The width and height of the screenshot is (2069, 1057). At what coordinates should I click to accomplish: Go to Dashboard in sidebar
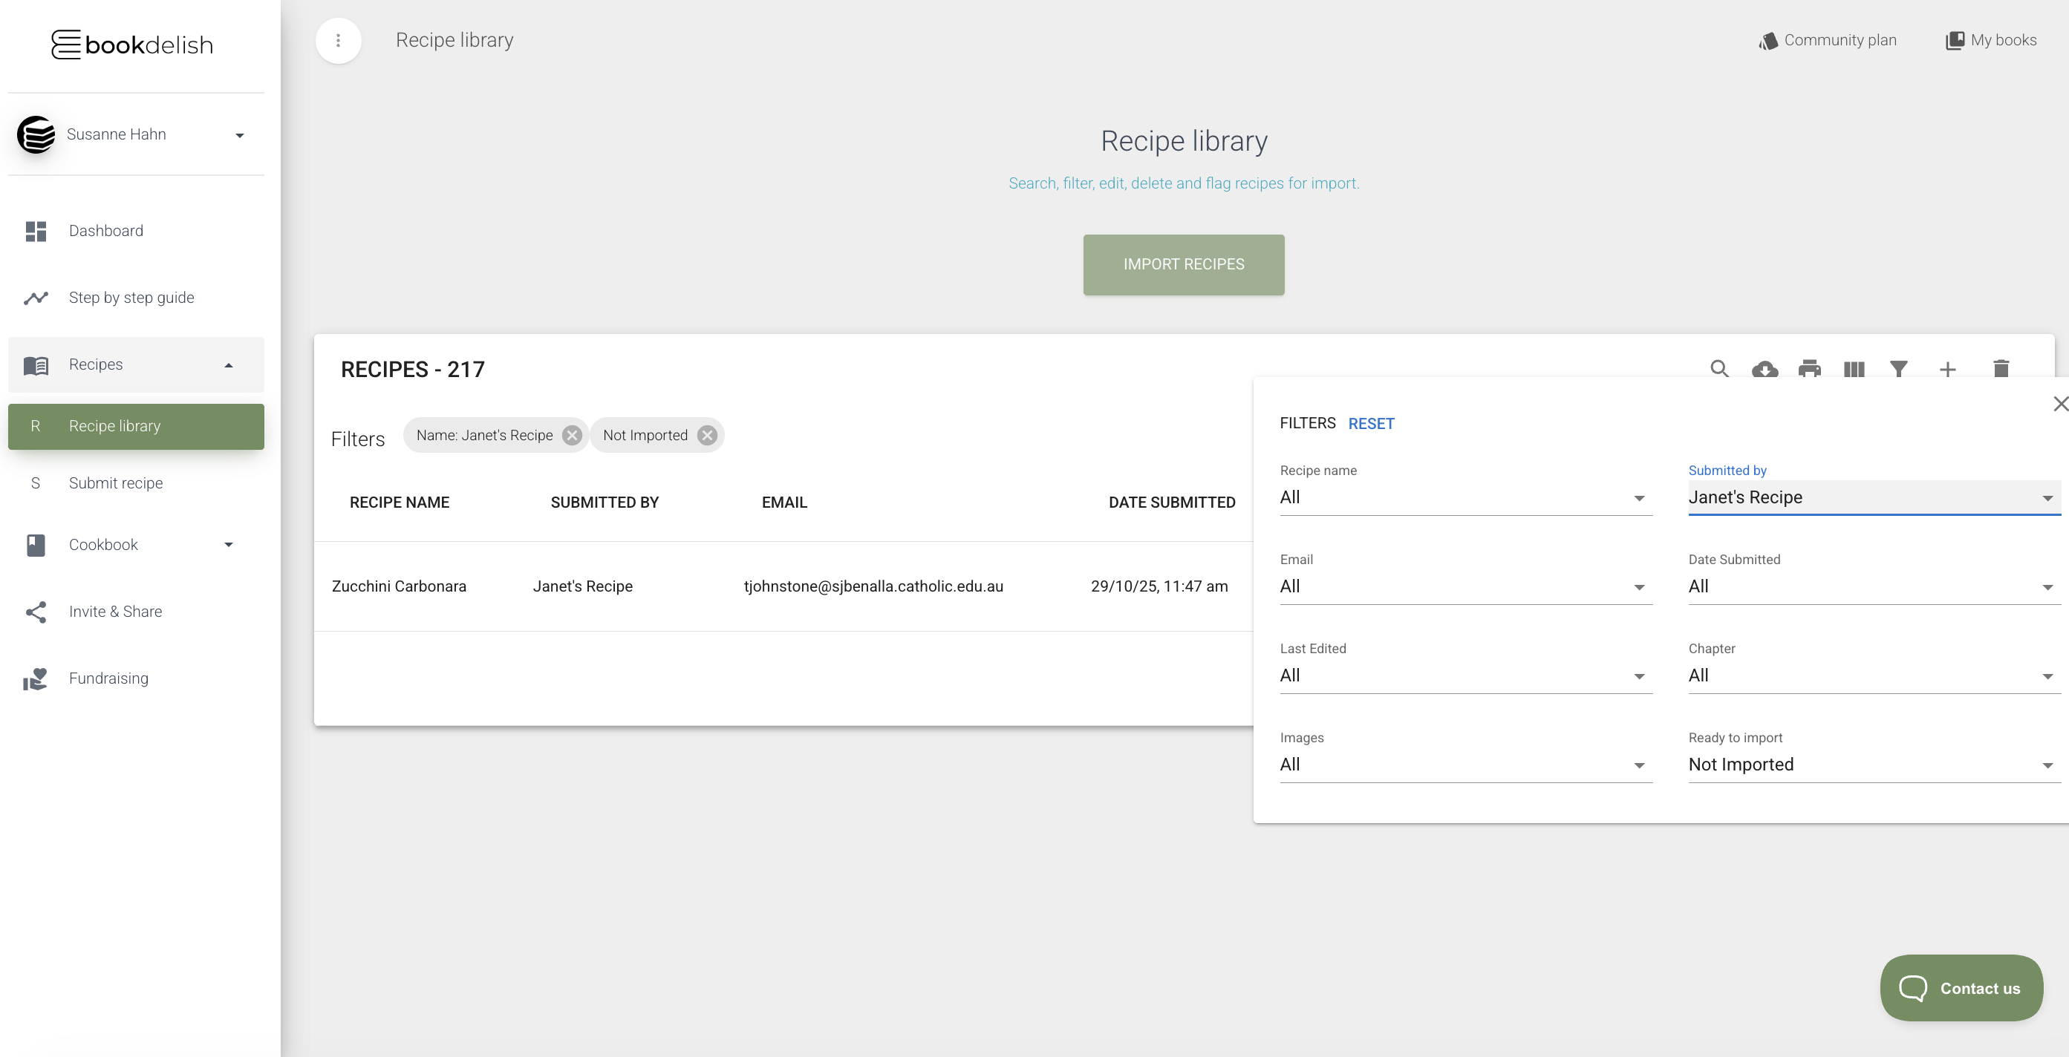pyautogui.click(x=136, y=231)
